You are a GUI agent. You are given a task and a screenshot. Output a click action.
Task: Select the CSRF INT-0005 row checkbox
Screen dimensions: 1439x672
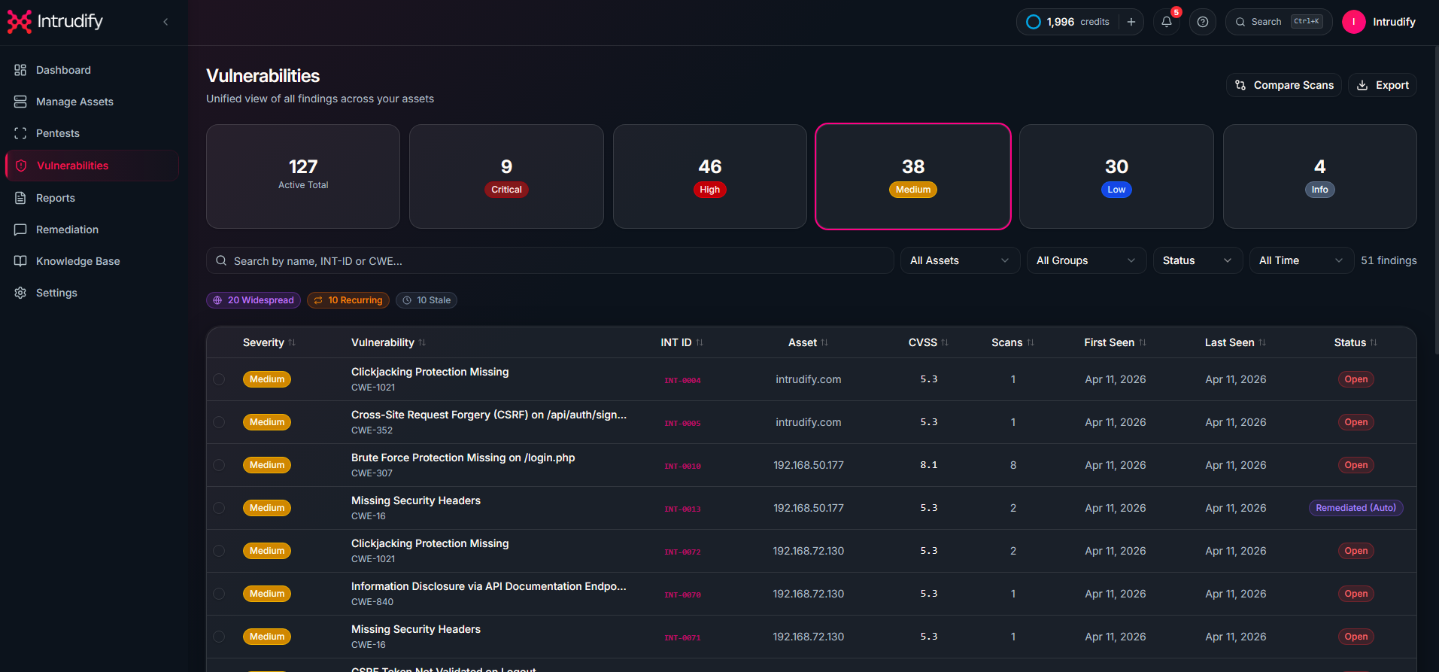click(219, 422)
